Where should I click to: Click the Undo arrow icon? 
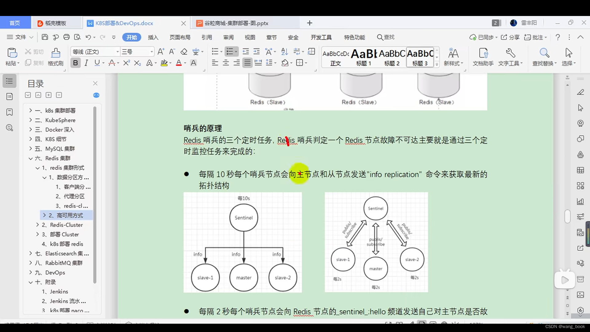pyautogui.click(x=88, y=37)
